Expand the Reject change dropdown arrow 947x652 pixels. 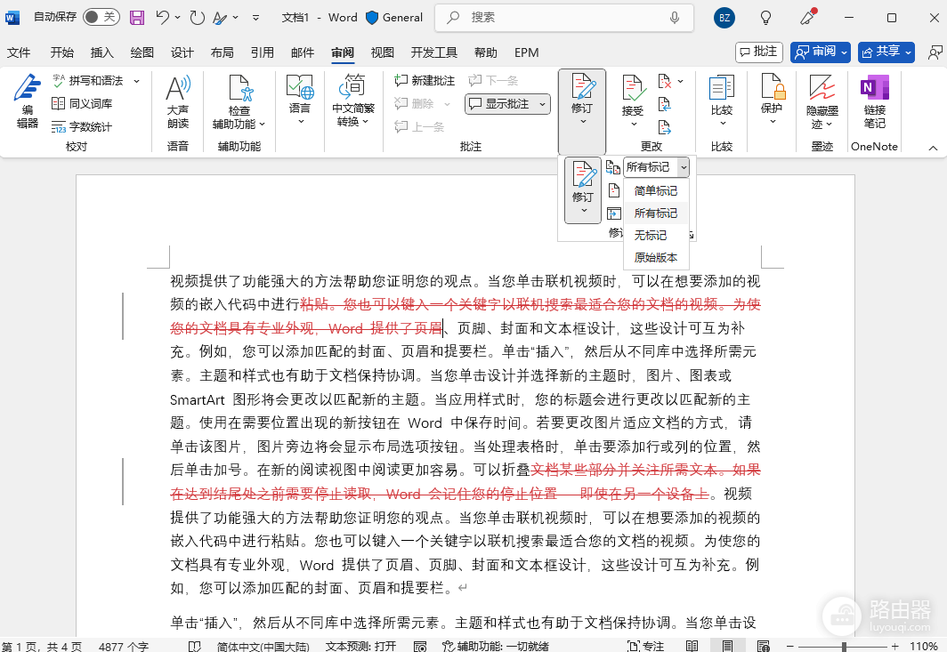tap(681, 81)
